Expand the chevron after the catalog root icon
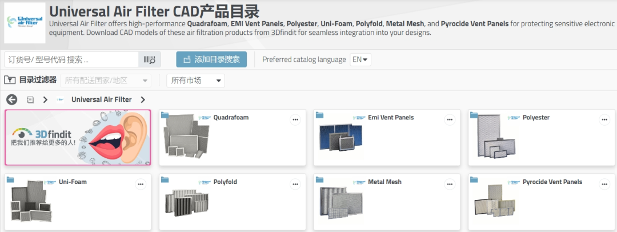This screenshot has height=232, width=617. (x=45, y=99)
